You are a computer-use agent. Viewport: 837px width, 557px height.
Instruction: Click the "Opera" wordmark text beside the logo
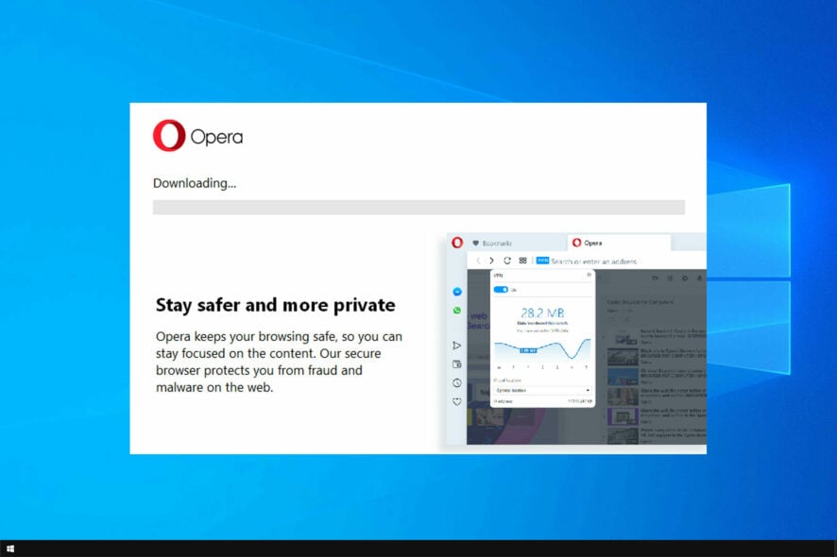(216, 137)
